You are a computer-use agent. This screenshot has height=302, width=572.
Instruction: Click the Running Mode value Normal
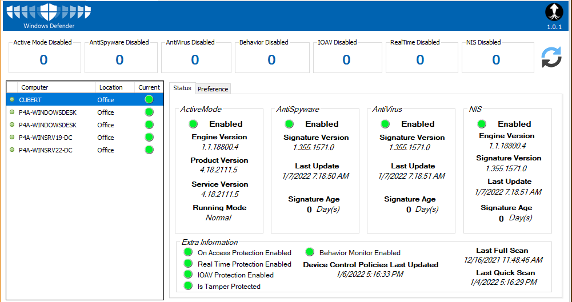(218, 218)
